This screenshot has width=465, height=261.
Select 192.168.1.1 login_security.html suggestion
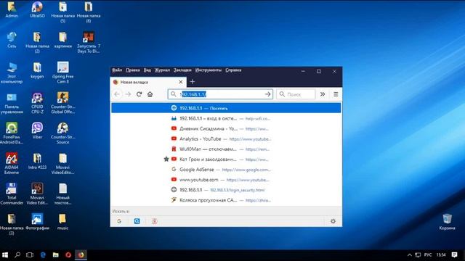coord(226,190)
